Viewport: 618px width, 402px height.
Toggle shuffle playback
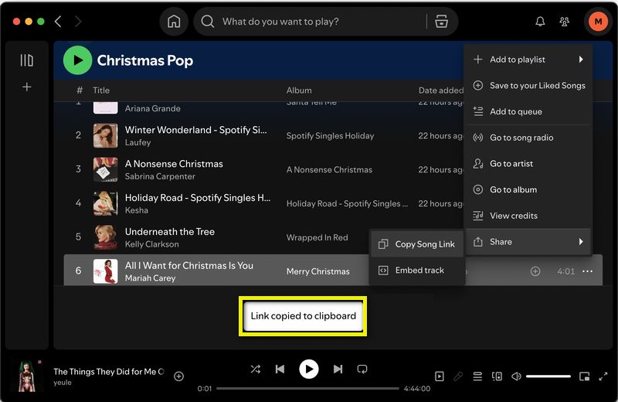[256, 370]
